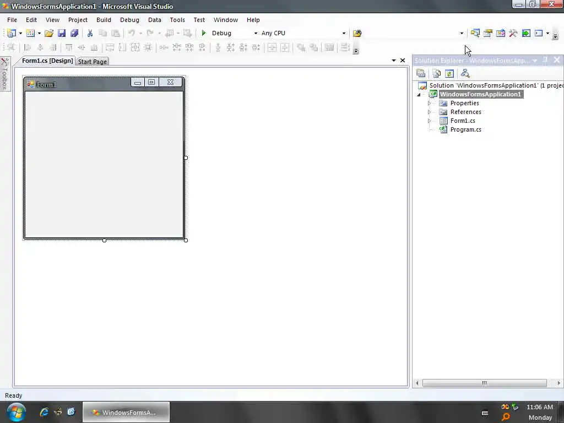
Task: Launch Internet Explorer from the taskbar
Action: [x=44, y=412]
